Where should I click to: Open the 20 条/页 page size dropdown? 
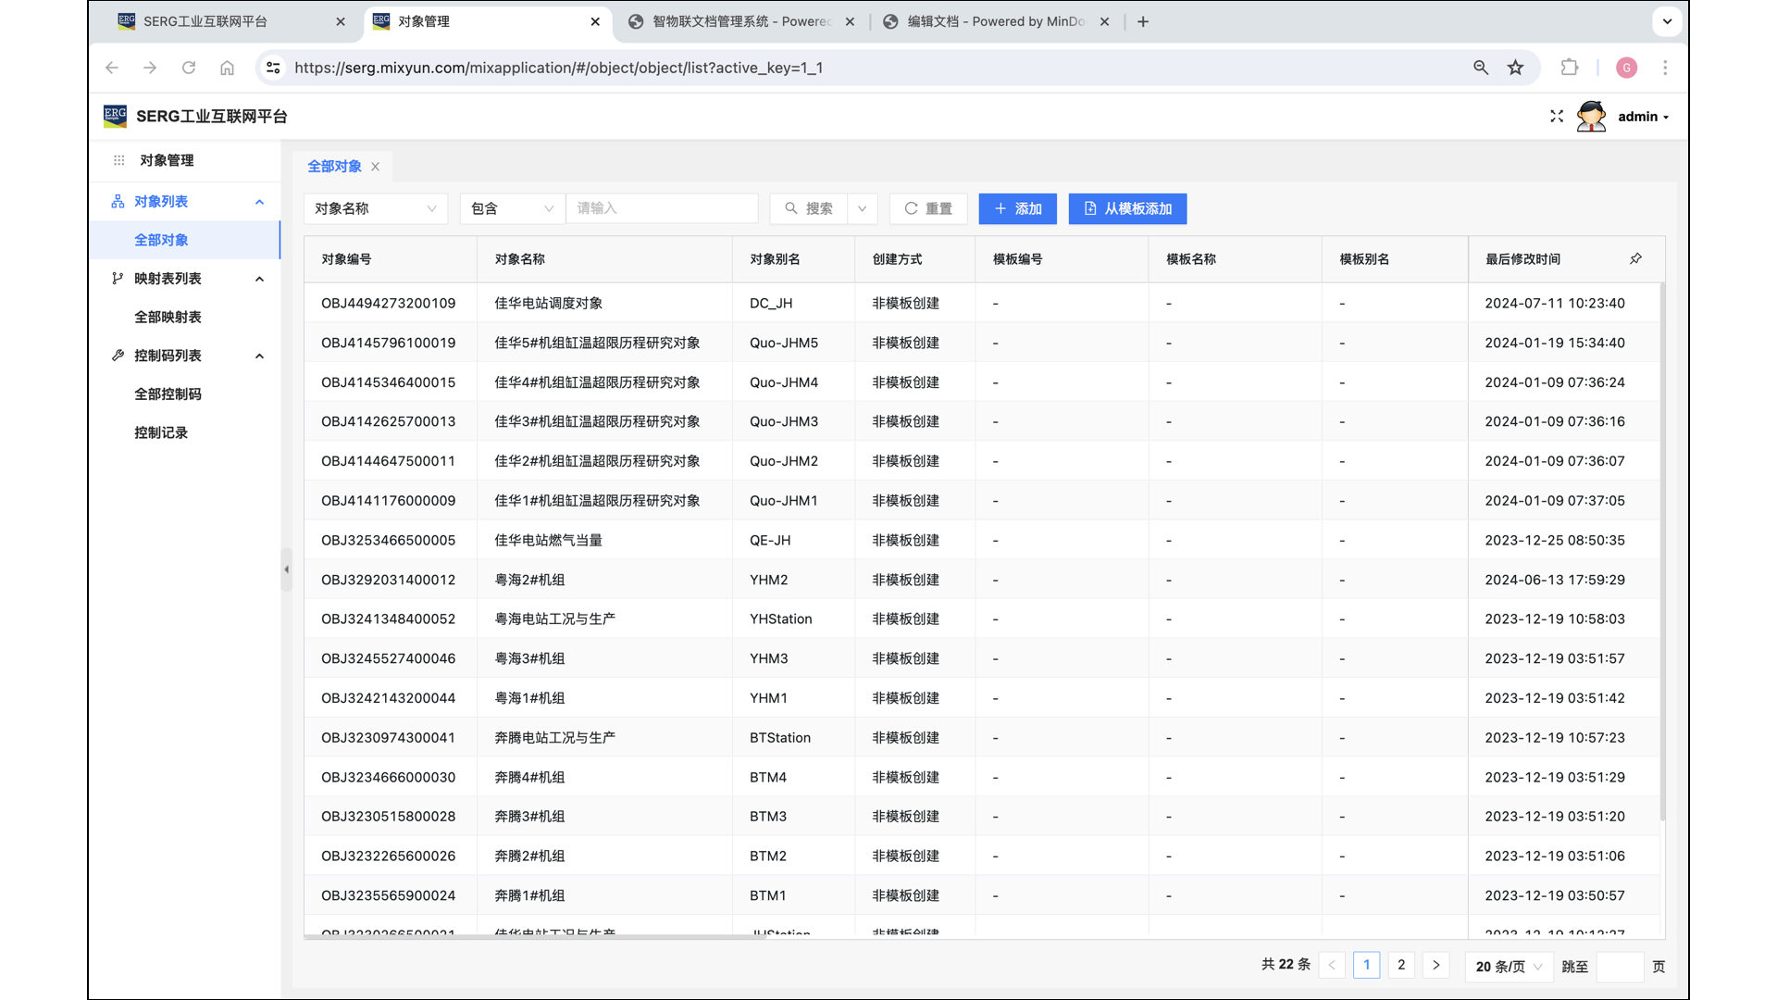(x=1508, y=966)
